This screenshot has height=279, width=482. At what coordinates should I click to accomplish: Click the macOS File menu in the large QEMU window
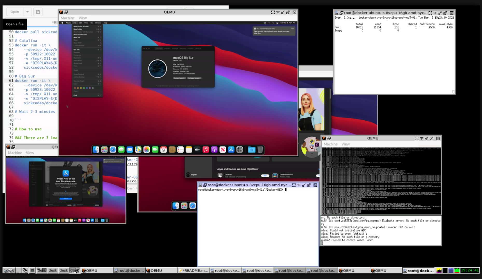[x=75, y=23]
